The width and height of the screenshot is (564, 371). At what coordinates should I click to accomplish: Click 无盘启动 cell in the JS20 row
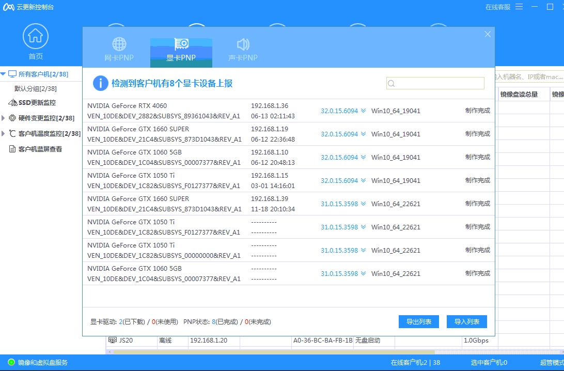pos(368,340)
